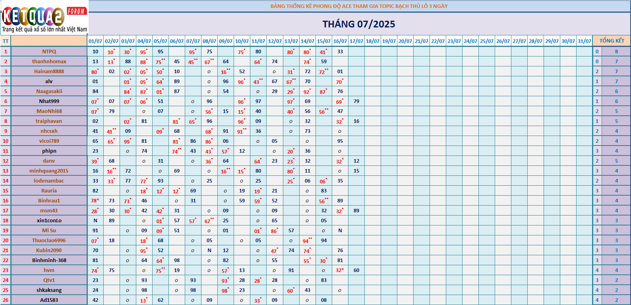The image size is (631, 305).
Task: Select the 10/07 date column header
Action: [x=242, y=41]
